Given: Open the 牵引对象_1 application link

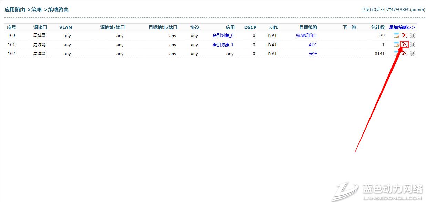Looking at the screenshot, I should (x=223, y=44).
